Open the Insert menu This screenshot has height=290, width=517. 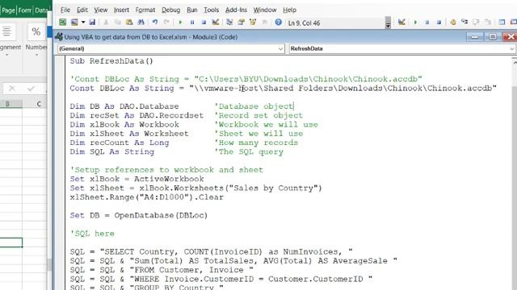point(121,10)
